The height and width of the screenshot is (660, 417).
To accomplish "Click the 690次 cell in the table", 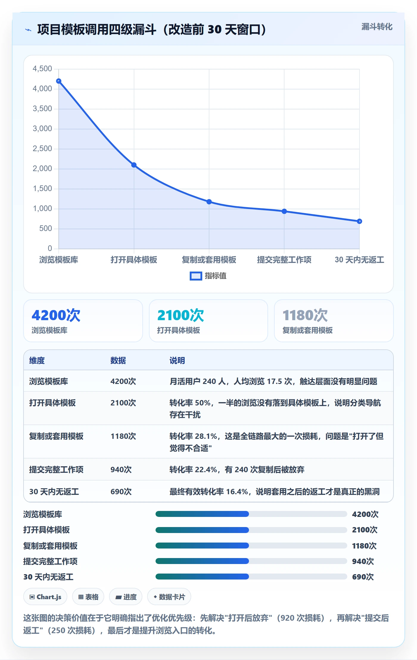I will tap(121, 492).
